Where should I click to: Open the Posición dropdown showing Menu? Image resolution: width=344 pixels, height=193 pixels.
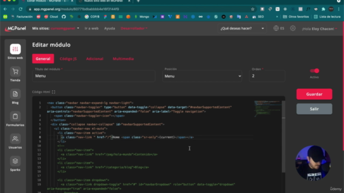[x=202, y=76]
